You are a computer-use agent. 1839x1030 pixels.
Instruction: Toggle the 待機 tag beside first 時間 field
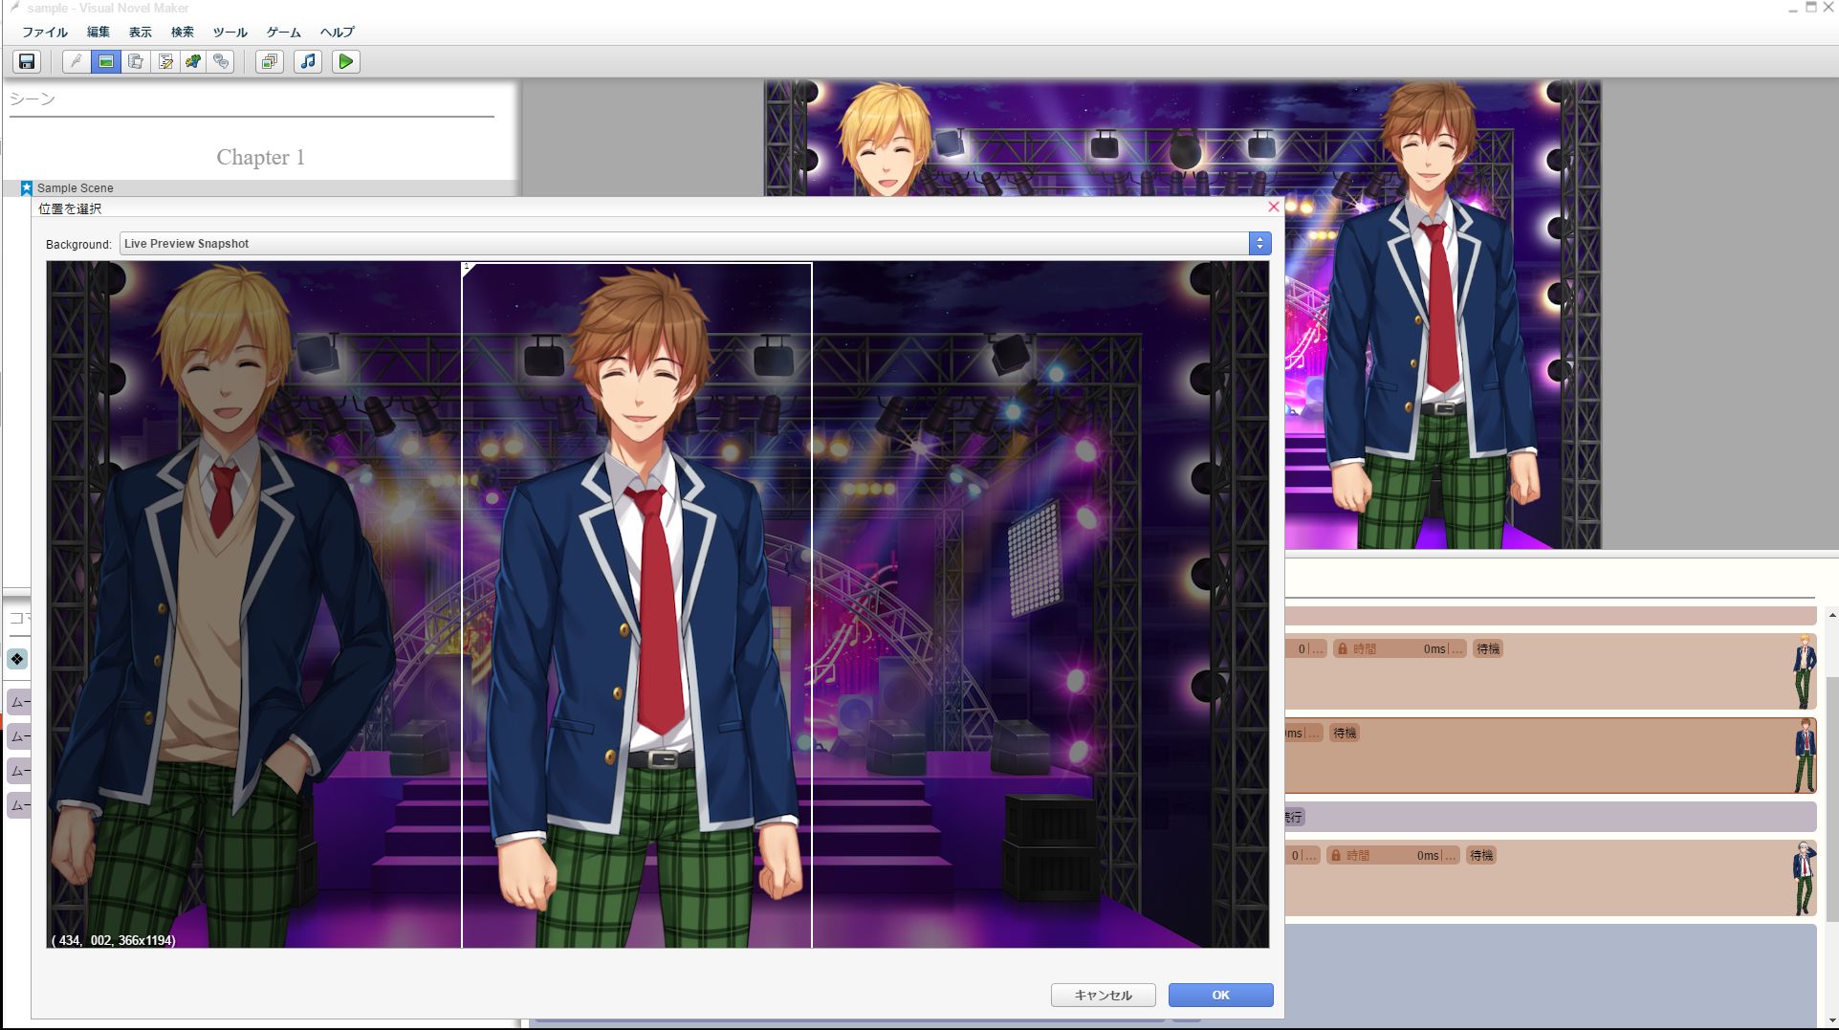[1488, 649]
